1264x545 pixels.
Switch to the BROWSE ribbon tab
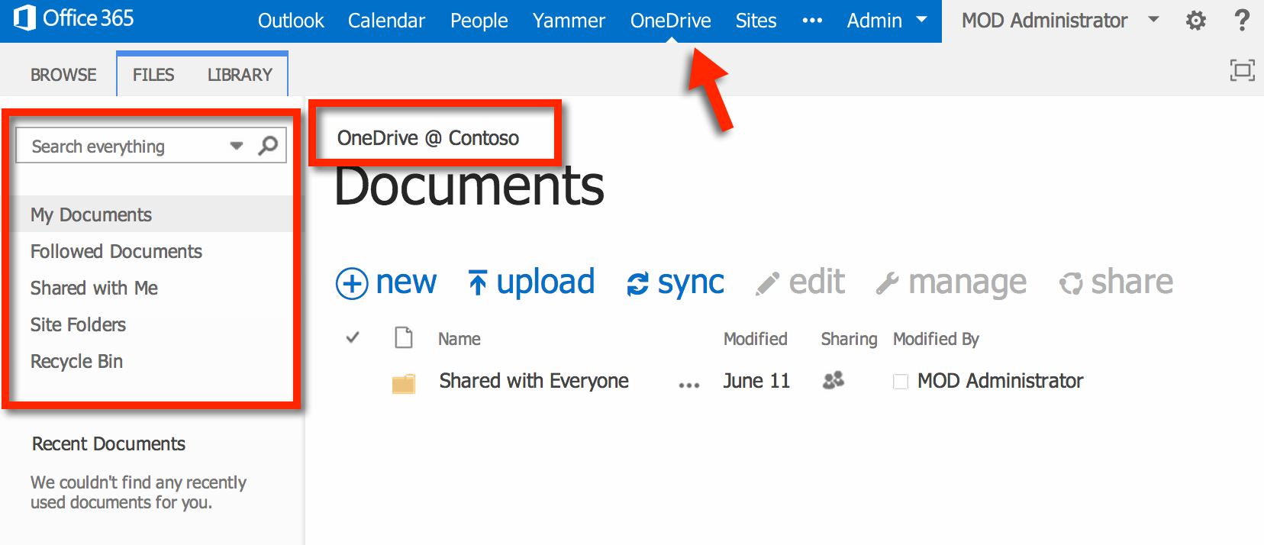pyautogui.click(x=63, y=75)
